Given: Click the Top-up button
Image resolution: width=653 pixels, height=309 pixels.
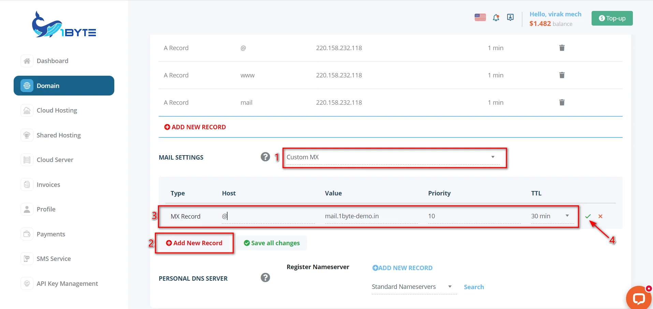Looking at the screenshot, I should pyautogui.click(x=612, y=18).
